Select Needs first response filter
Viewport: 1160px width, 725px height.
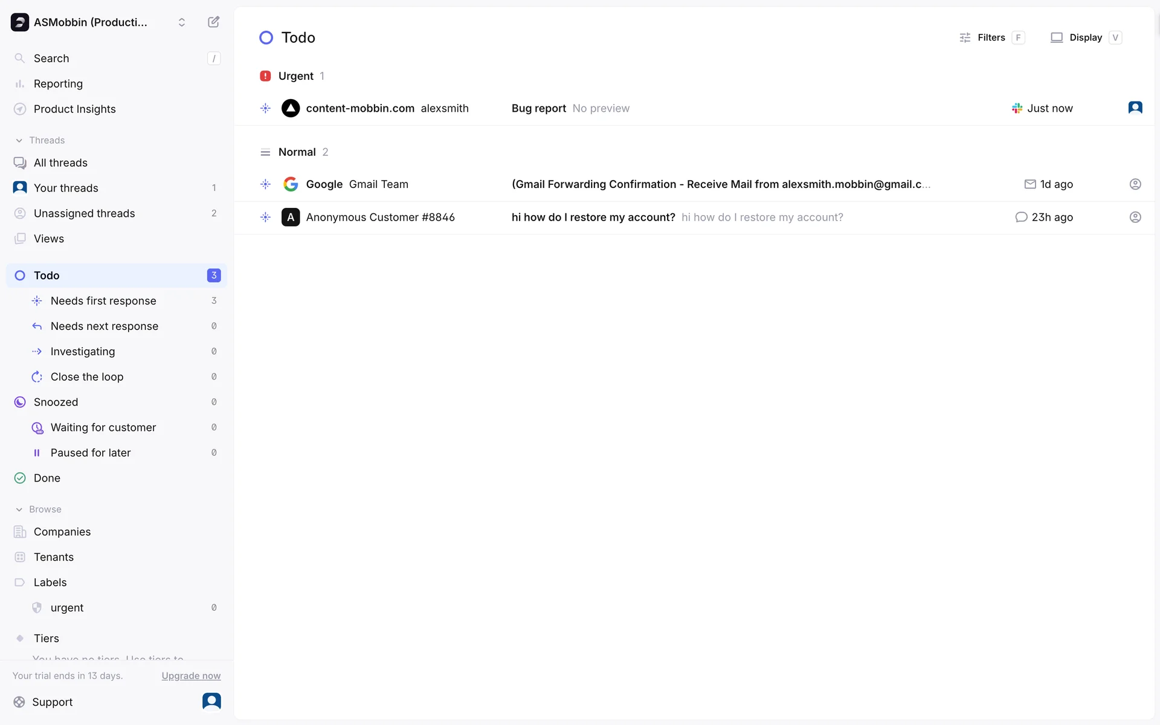(103, 300)
